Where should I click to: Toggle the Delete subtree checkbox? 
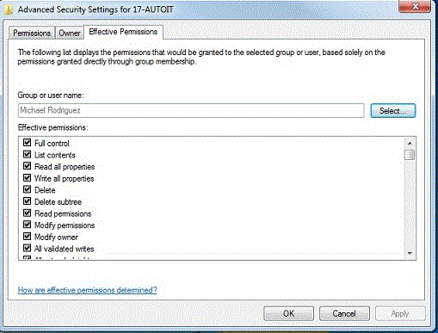[27, 201]
